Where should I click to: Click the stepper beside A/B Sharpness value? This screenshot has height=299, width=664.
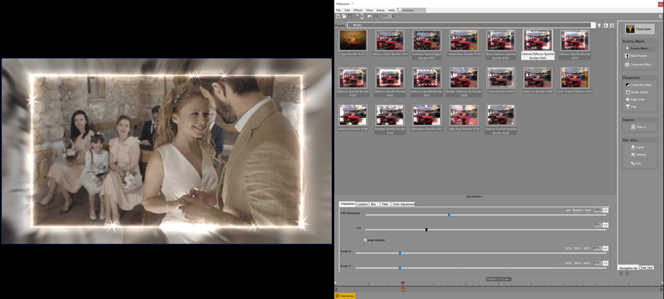pos(606,210)
